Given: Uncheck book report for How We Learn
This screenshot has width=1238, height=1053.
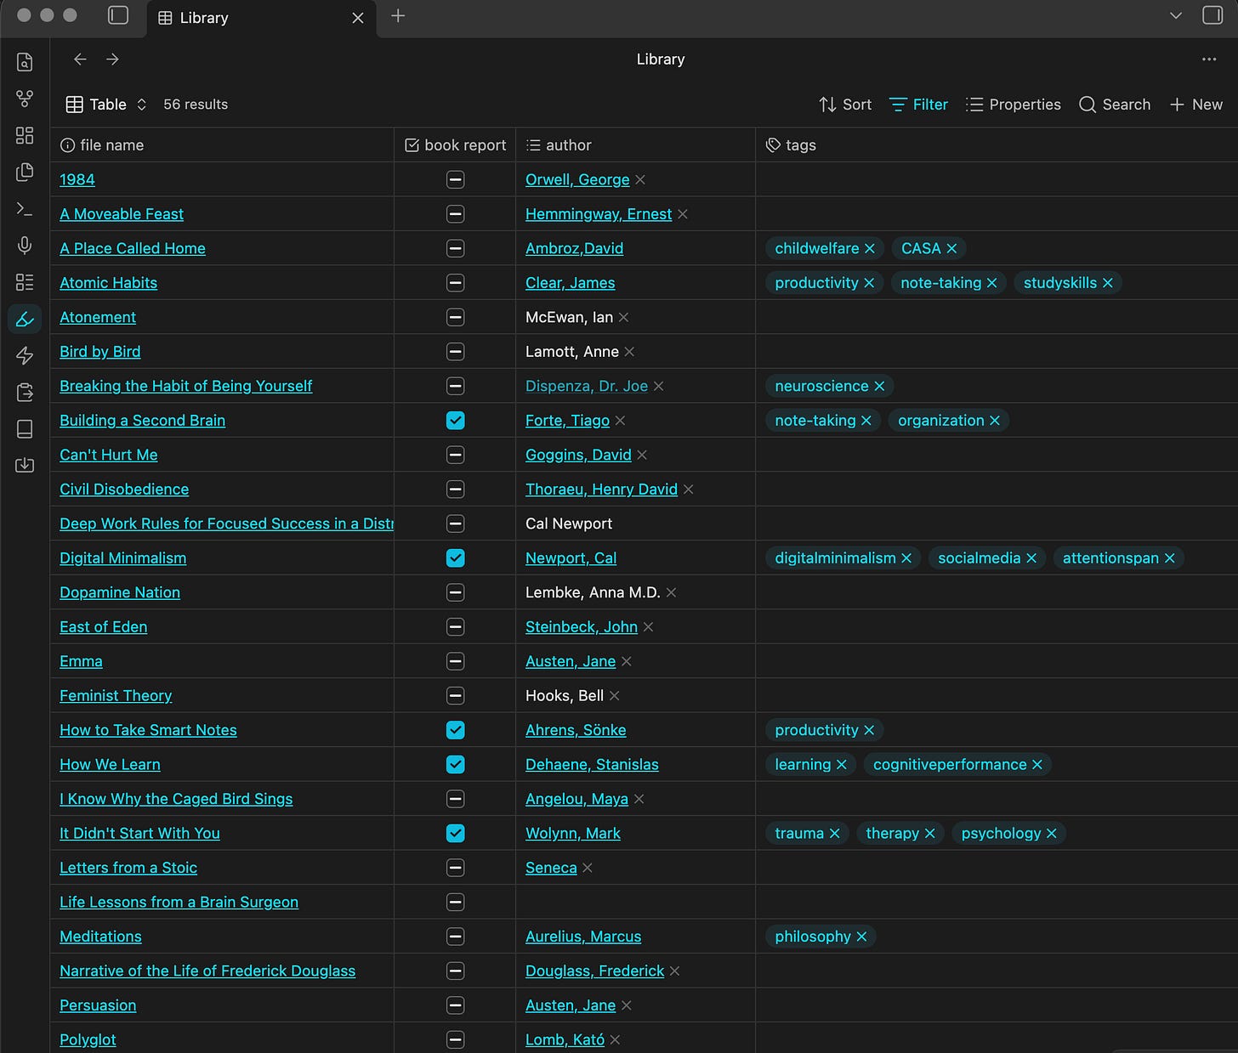Looking at the screenshot, I should point(456,765).
